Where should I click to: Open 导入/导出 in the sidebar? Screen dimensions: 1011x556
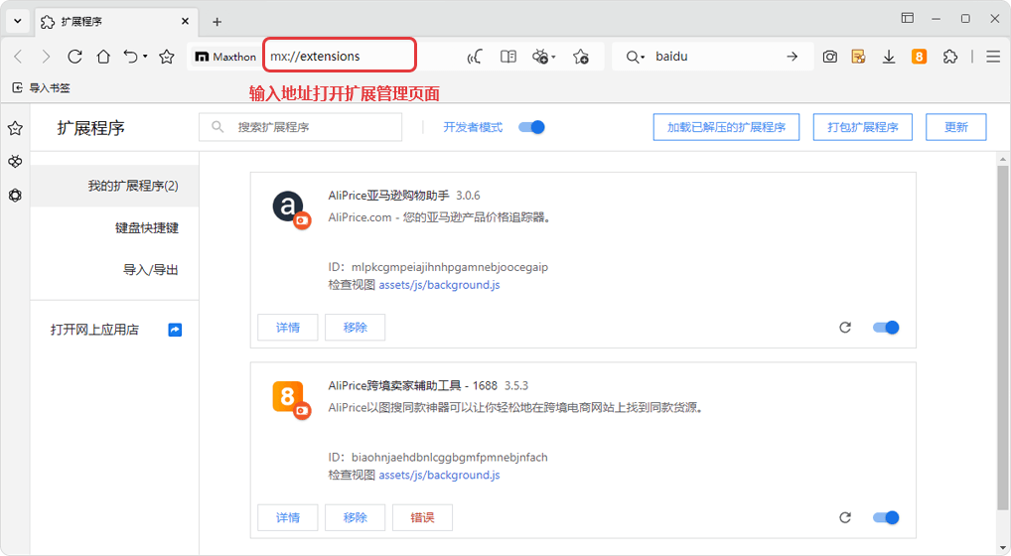click(150, 270)
